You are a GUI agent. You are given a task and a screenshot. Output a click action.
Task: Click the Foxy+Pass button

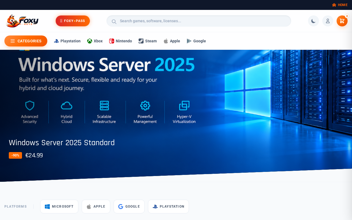pyautogui.click(x=73, y=21)
